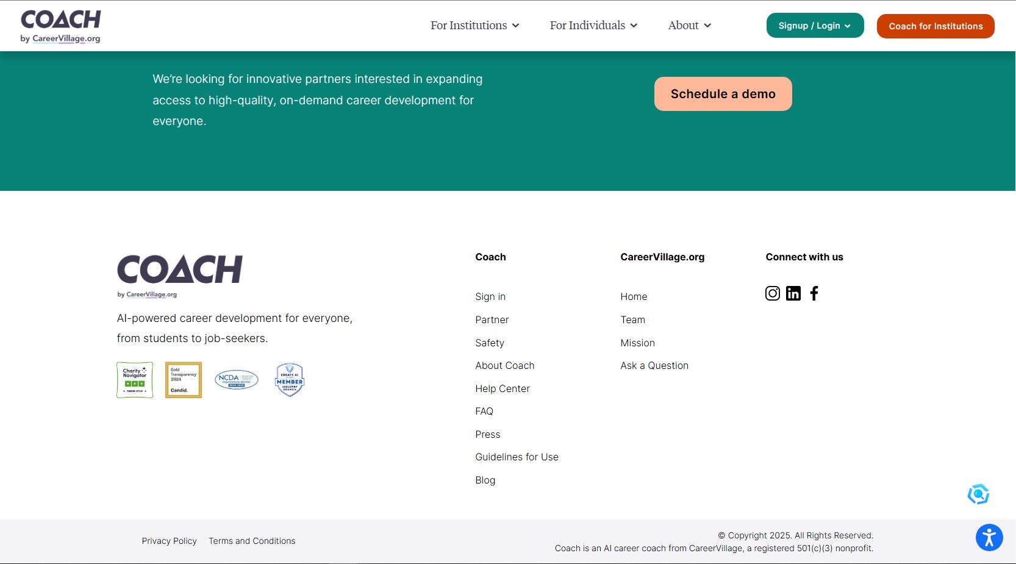1016x564 pixels.
Task: Click the accessibility widget icon
Action: click(989, 537)
